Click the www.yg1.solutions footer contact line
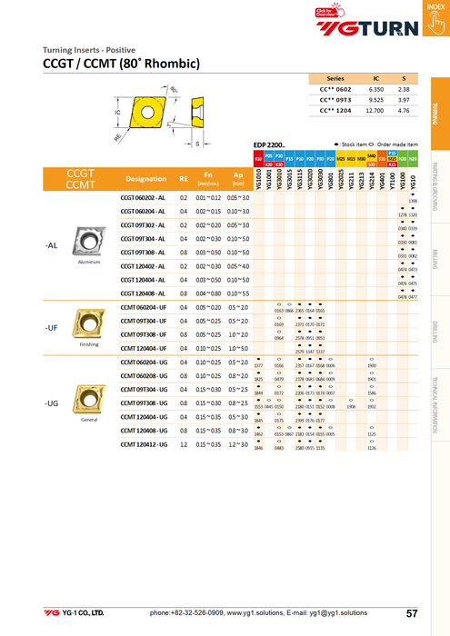 tap(258, 613)
